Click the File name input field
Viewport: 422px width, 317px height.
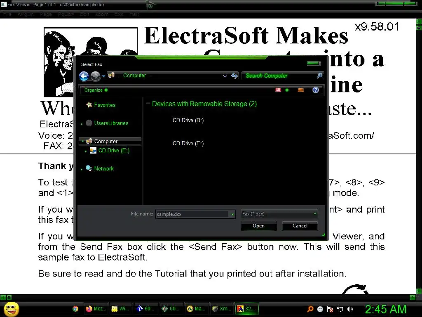(192, 214)
